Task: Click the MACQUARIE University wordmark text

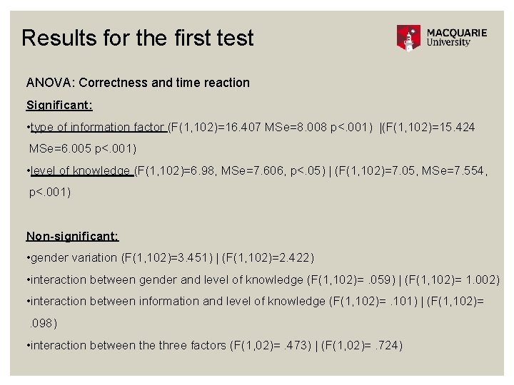Action: 456,38
